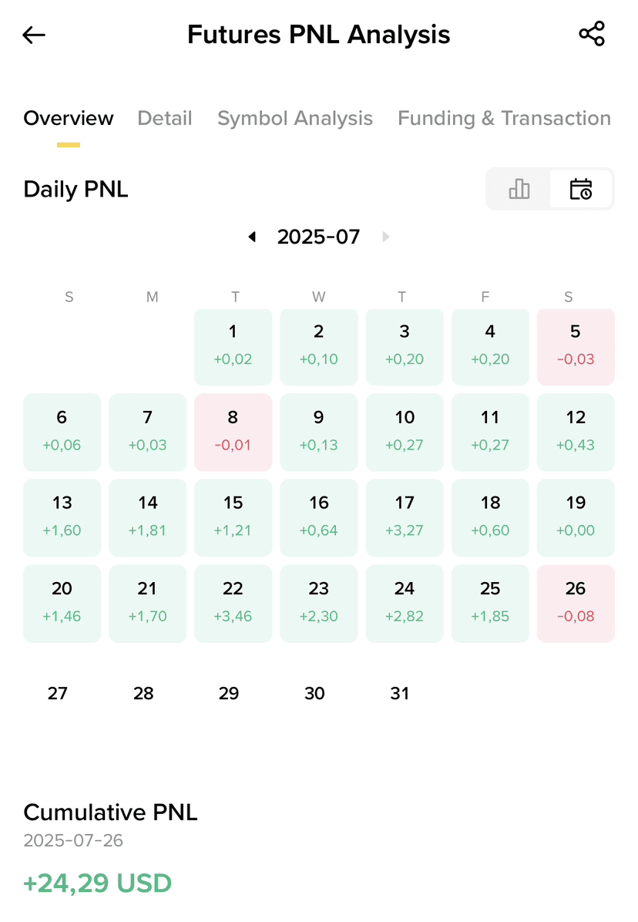
Task: Switch to bar chart view
Action: pyautogui.click(x=519, y=189)
